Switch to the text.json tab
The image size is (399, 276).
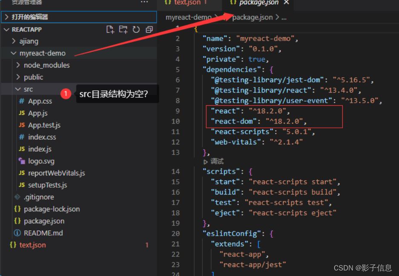[x=187, y=3]
